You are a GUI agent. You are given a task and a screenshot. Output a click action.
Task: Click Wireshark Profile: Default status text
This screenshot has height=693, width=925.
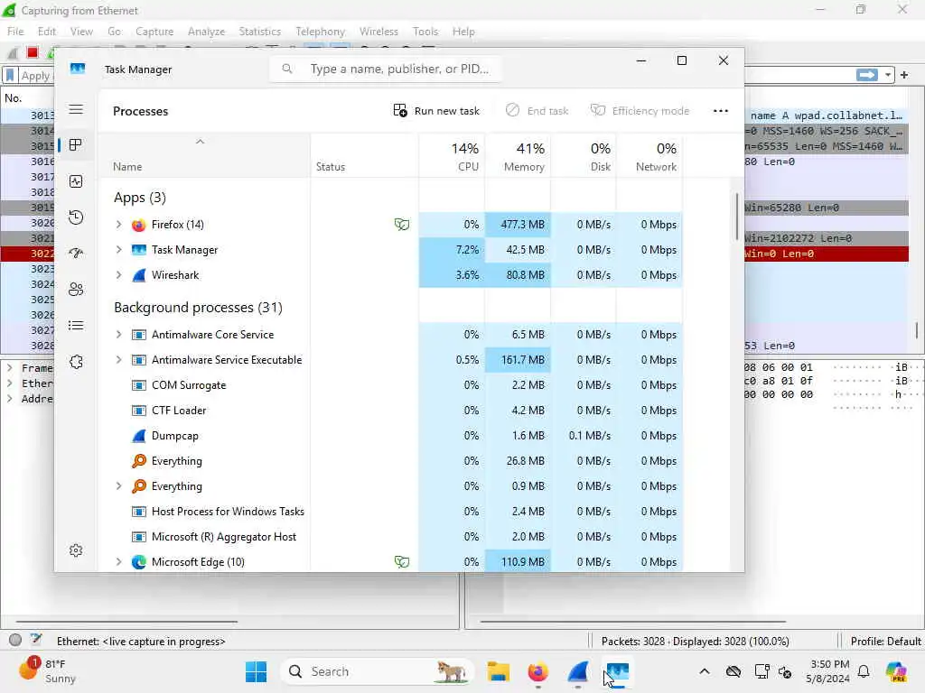tap(885, 642)
